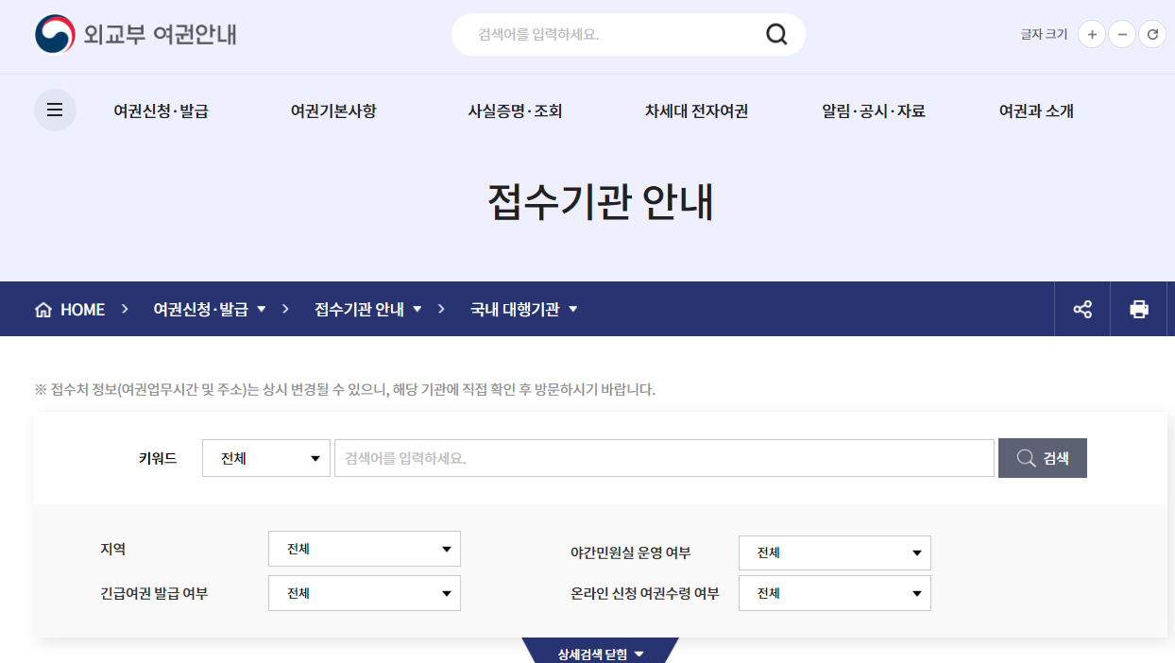Click the 외교부 여권안내 logo
Image resolution: width=1175 pixels, height=663 pixels.
(135, 34)
